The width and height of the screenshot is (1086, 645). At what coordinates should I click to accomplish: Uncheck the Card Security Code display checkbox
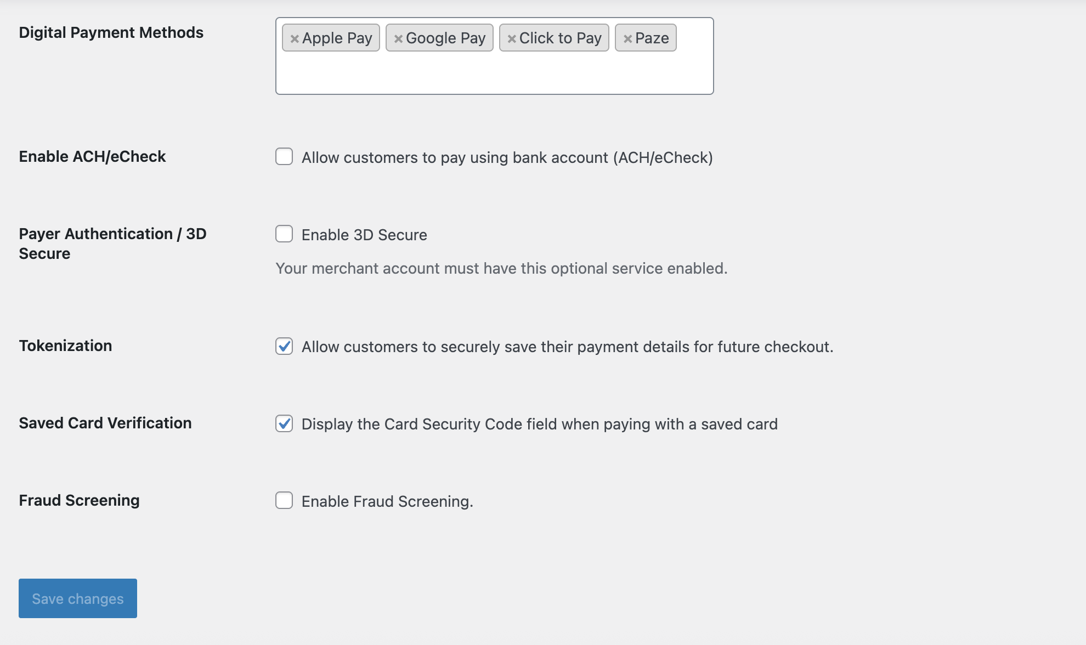coord(284,423)
